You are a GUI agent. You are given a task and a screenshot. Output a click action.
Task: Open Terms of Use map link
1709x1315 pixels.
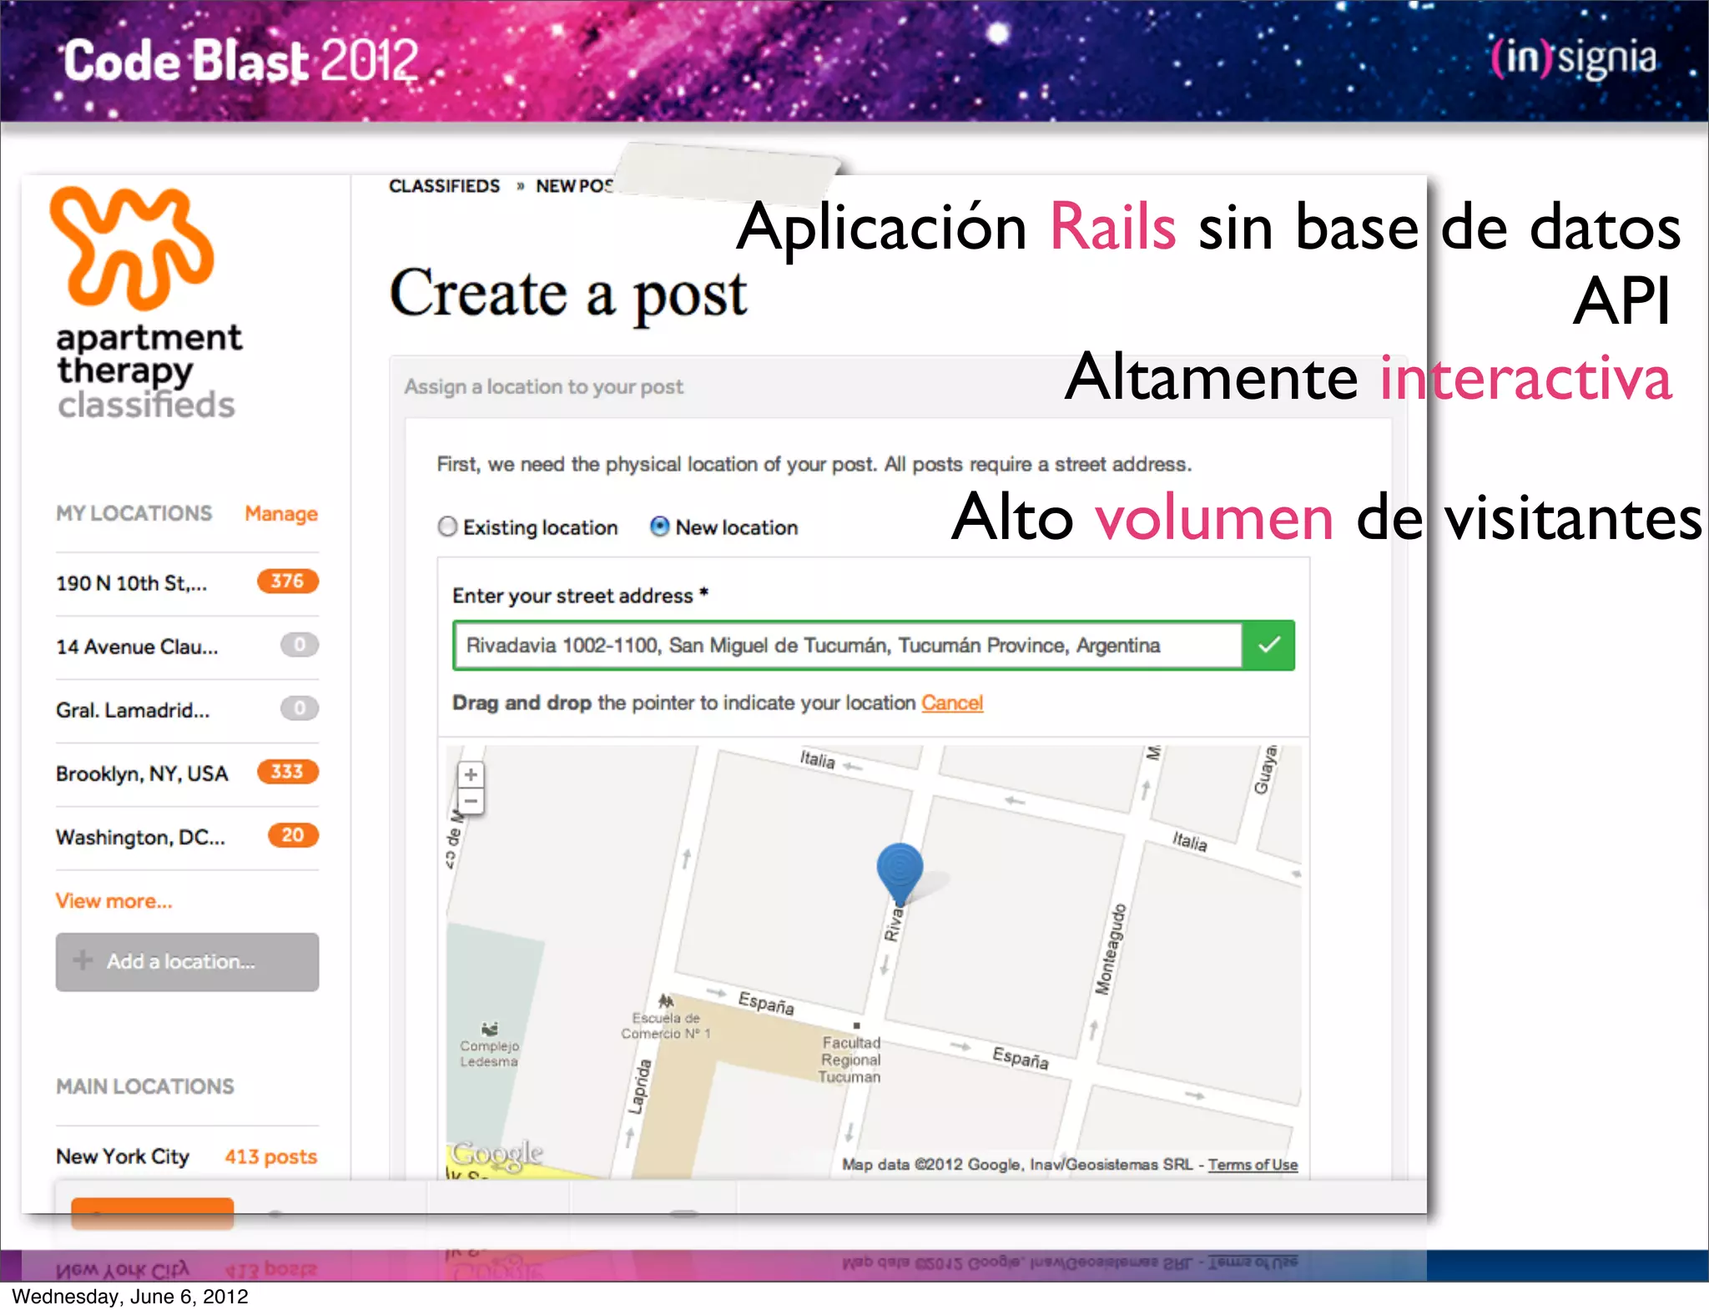(x=1253, y=1164)
